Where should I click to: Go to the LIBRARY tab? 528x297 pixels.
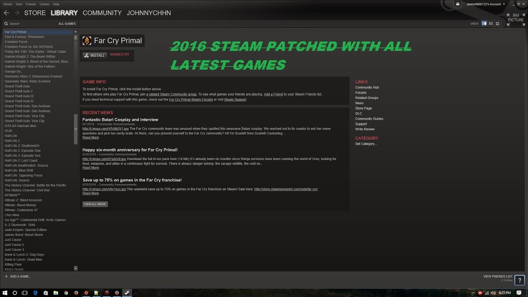coord(64,13)
